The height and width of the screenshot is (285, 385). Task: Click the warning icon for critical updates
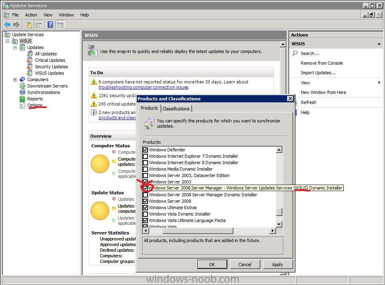coord(94,104)
